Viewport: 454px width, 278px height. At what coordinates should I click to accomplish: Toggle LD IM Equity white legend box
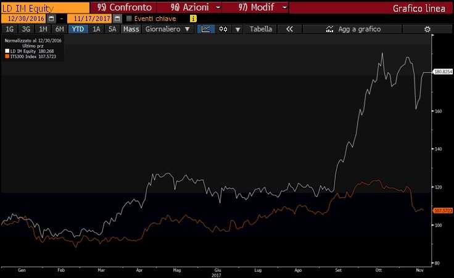tap(7, 51)
